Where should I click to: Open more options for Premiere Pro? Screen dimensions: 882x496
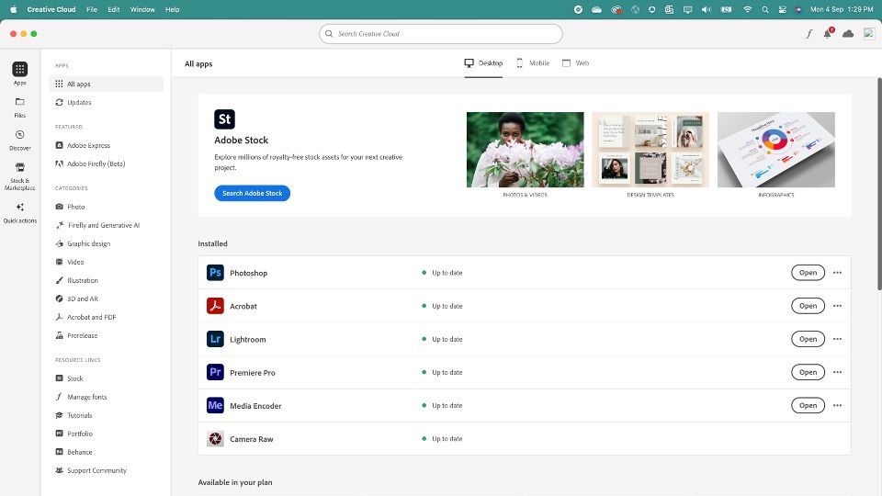click(x=838, y=372)
